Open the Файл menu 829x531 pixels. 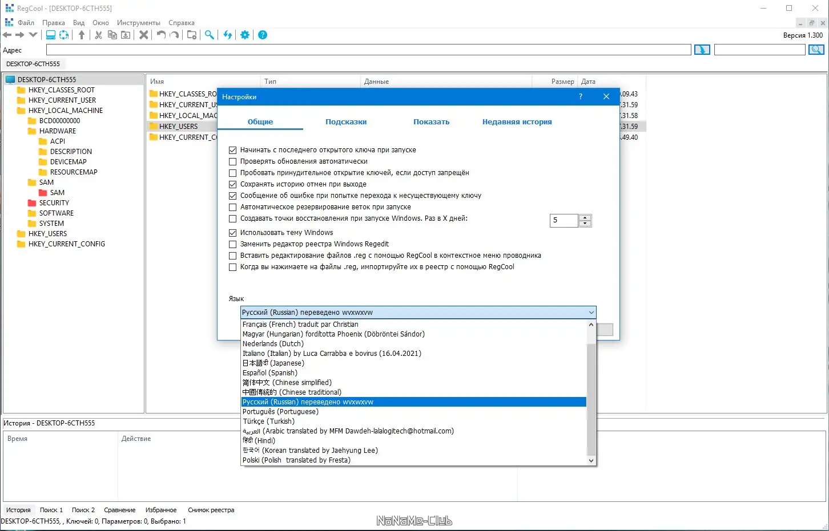click(26, 23)
